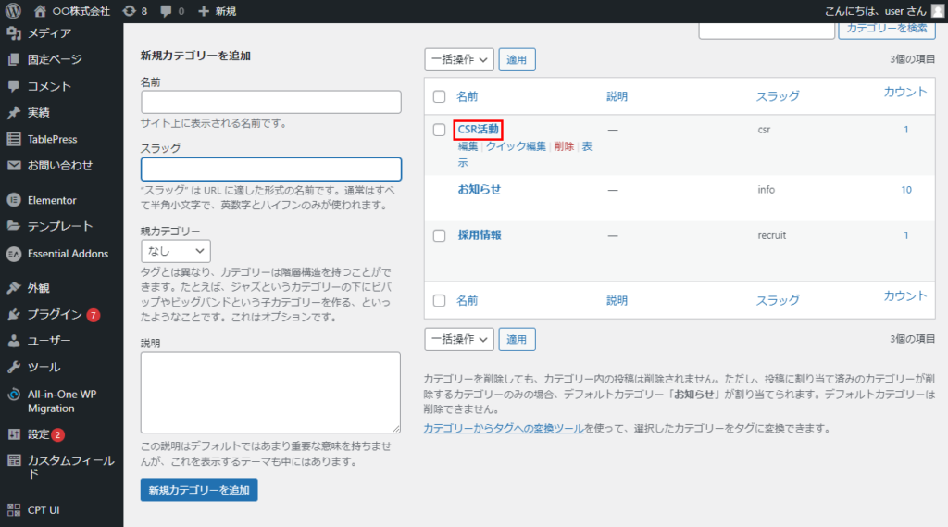Screen dimensions: 948x527
Task: Toggle select-all checkbox in table header
Action: point(440,96)
